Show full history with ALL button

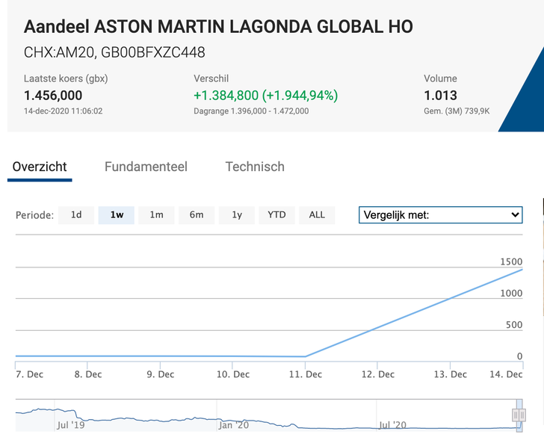pyautogui.click(x=317, y=215)
